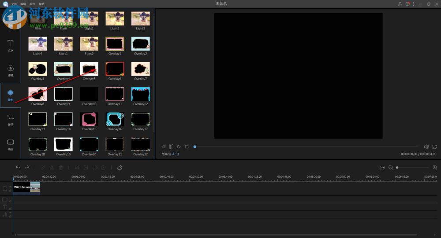Toggle fullscreen preview icon
441x238 pixels.
(x=434, y=146)
